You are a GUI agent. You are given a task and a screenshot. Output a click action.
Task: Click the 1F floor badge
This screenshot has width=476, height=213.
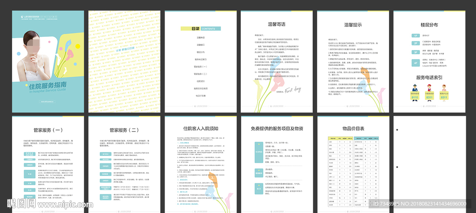[415, 35]
